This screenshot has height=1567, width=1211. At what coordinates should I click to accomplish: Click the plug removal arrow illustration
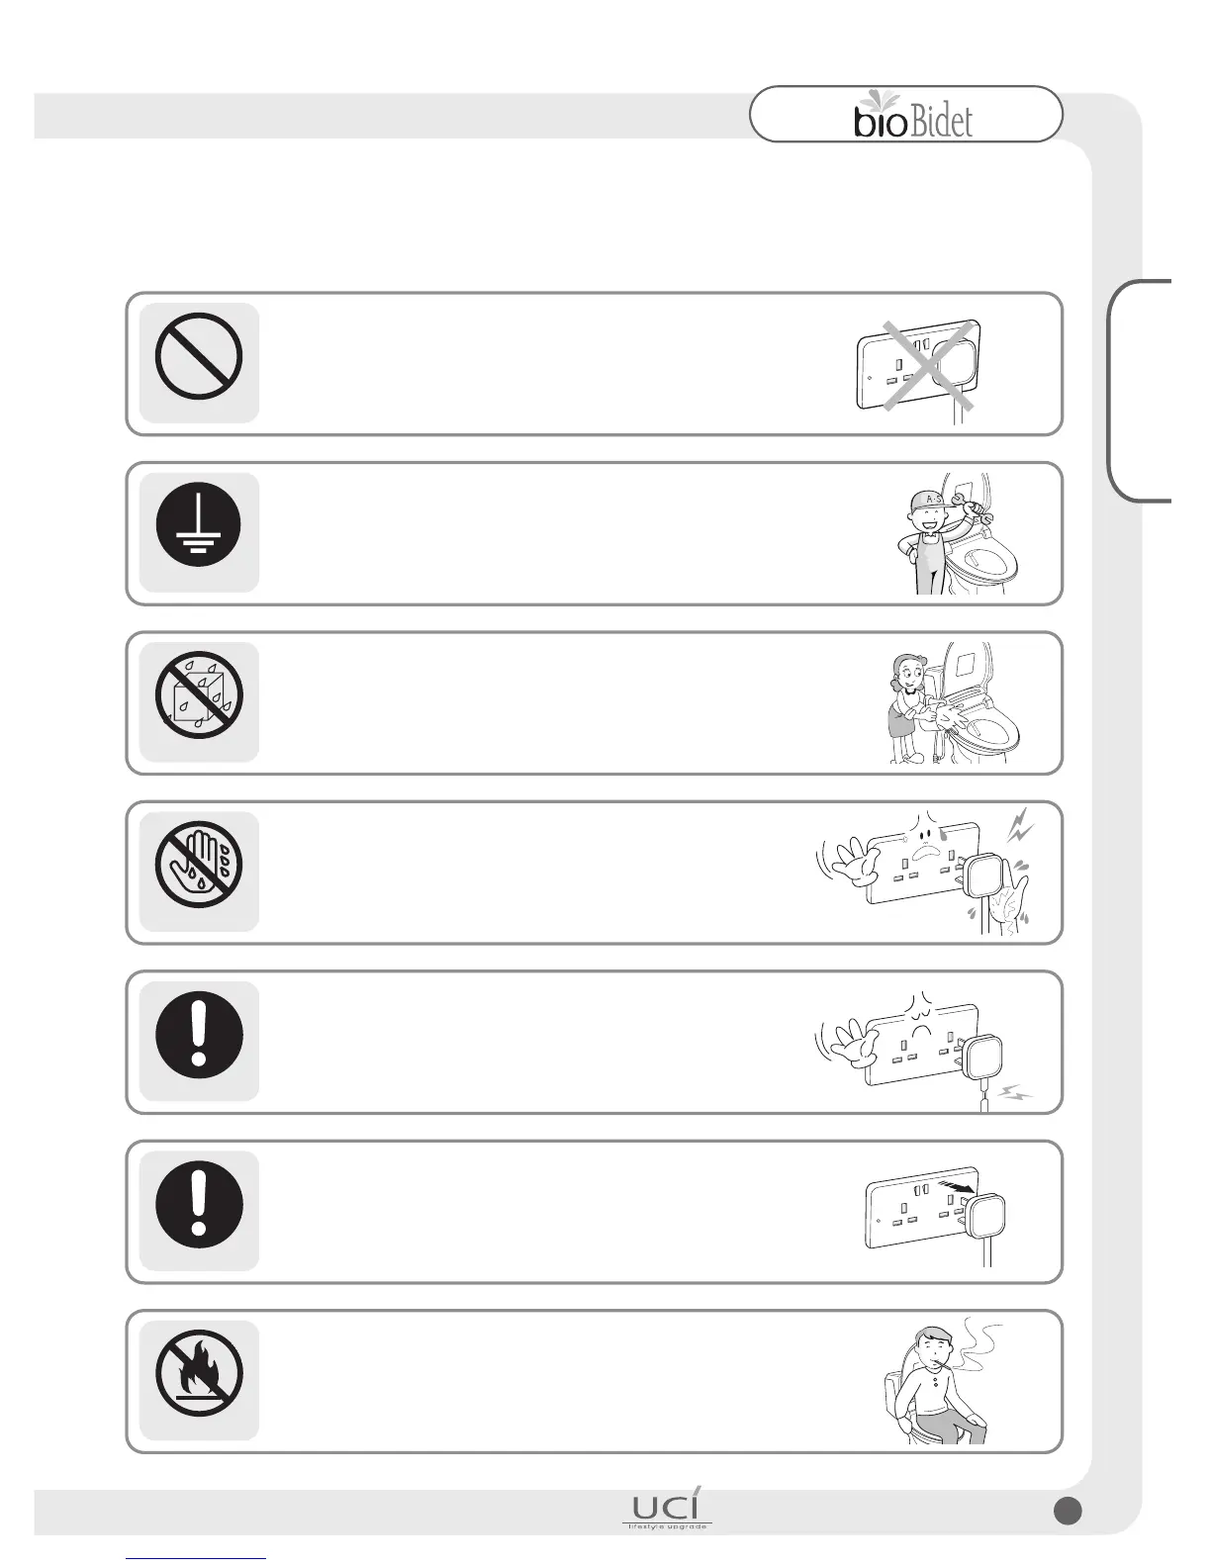(936, 1211)
